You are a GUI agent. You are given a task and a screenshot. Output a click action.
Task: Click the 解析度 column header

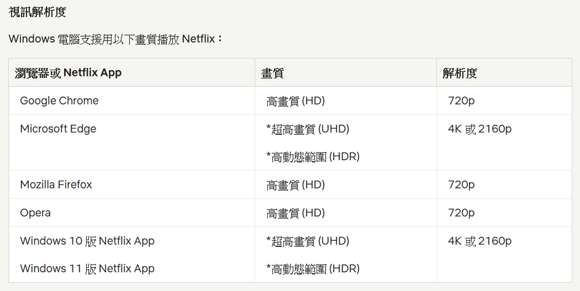click(460, 72)
